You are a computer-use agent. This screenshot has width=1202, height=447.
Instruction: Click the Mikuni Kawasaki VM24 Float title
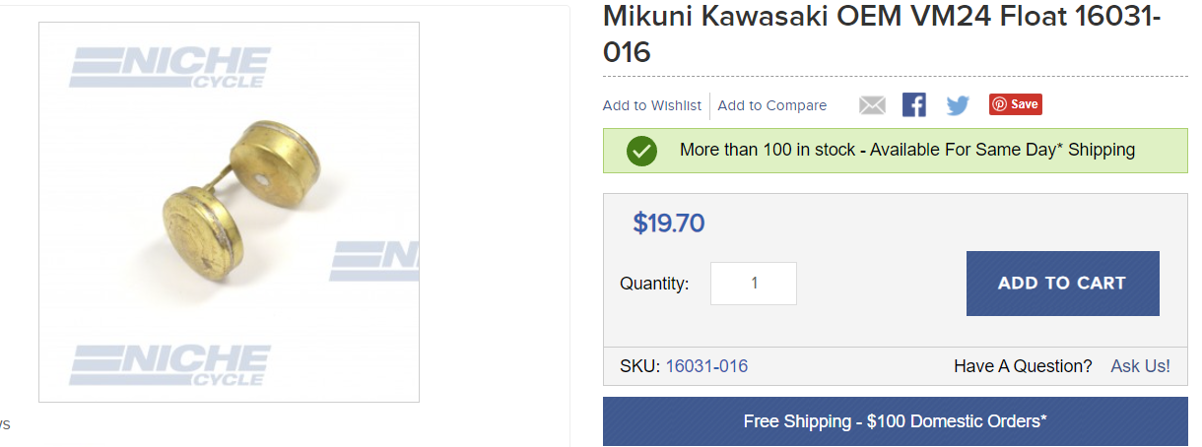tap(882, 33)
